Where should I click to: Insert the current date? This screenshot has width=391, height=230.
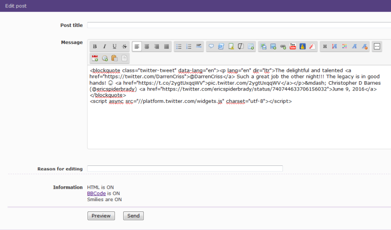95,58
